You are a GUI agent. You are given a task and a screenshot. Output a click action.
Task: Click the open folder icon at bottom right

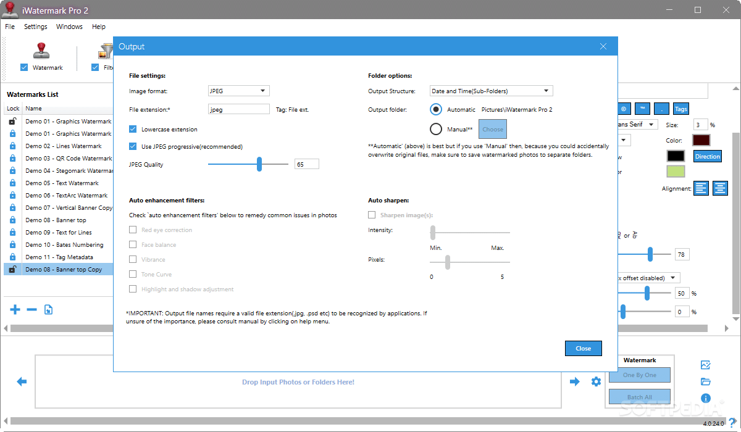pyautogui.click(x=706, y=382)
